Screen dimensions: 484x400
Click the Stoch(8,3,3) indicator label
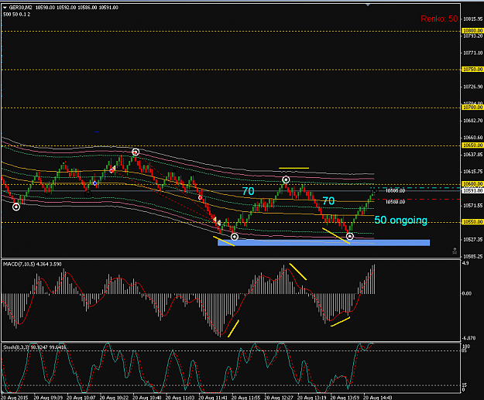(34, 347)
